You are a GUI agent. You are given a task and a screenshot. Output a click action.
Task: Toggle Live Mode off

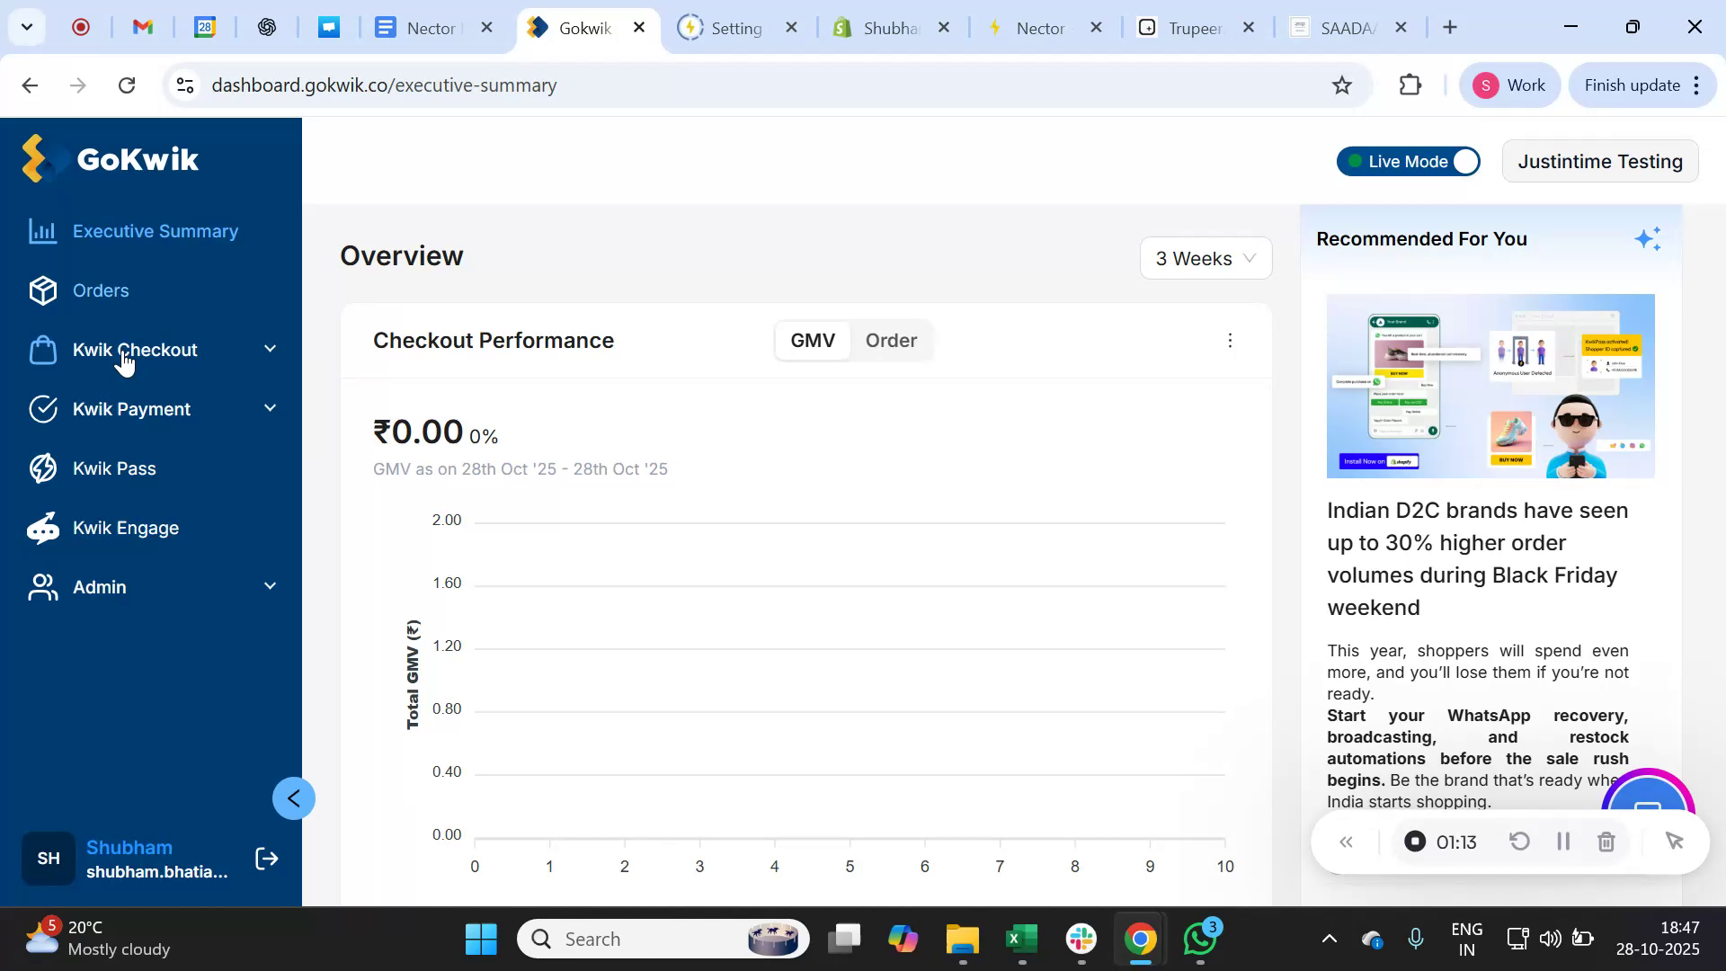(1464, 161)
